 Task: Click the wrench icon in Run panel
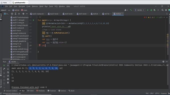(x=4, y=69)
